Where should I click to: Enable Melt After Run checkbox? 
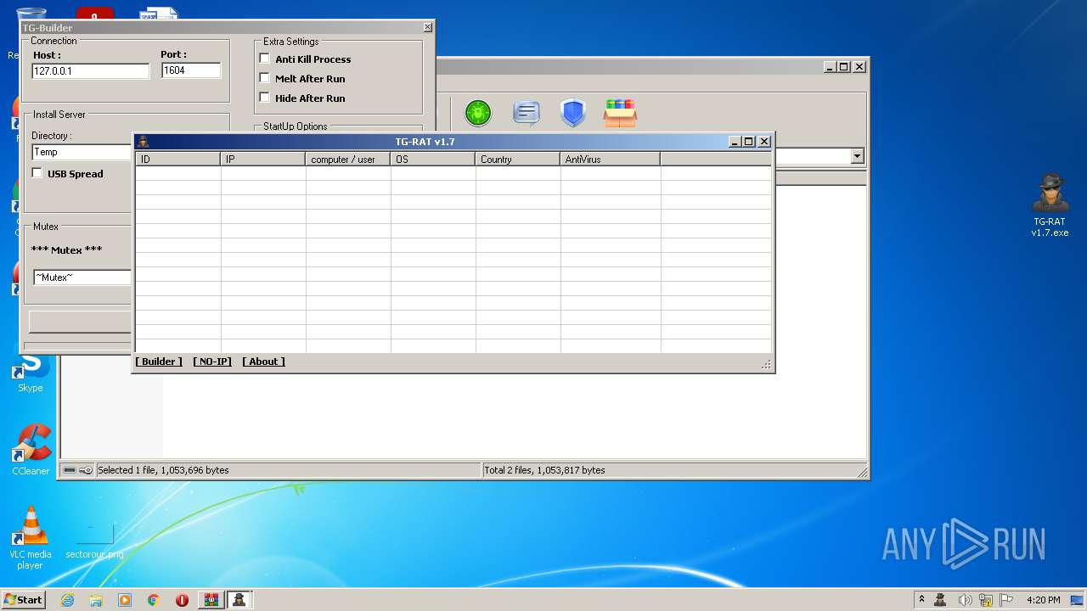pyautogui.click(x=265, y=78)
